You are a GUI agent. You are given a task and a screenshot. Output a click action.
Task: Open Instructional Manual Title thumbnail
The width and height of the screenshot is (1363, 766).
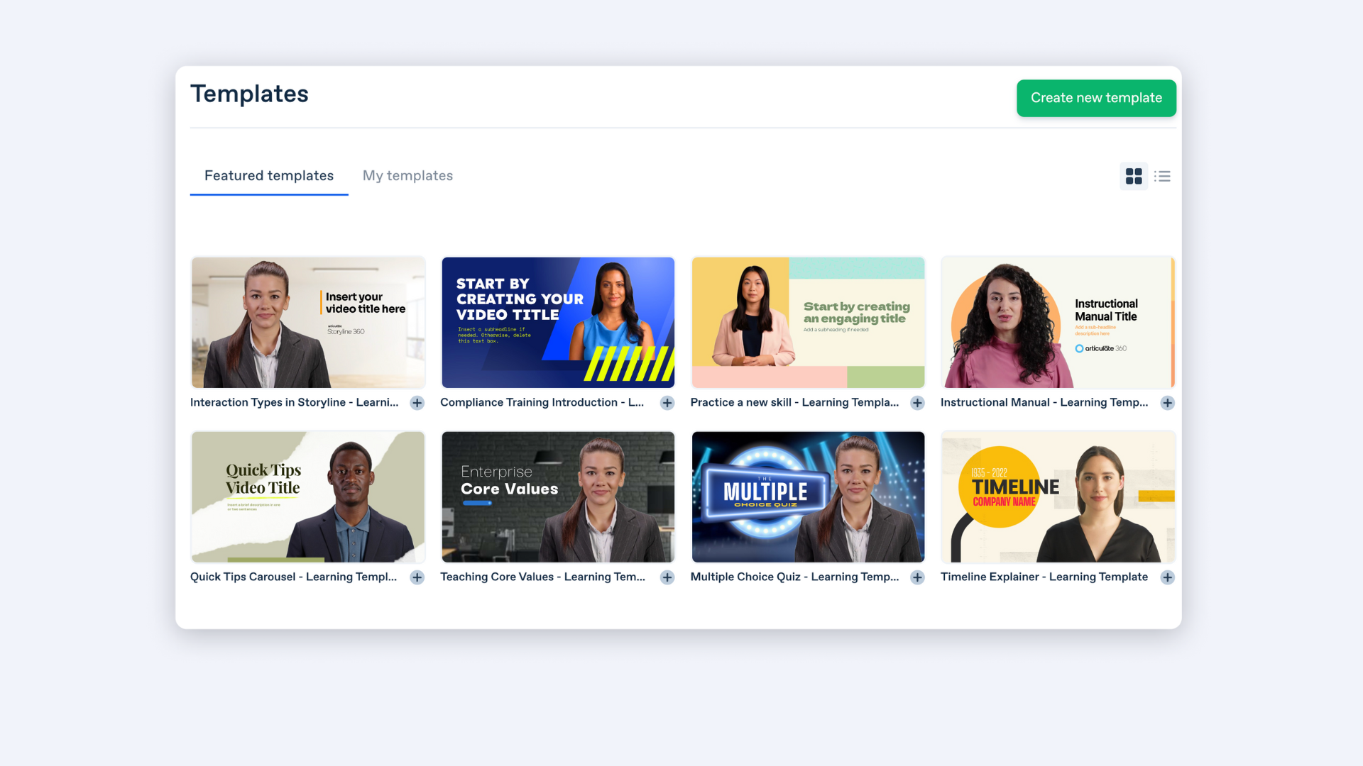click(1058, 323)
